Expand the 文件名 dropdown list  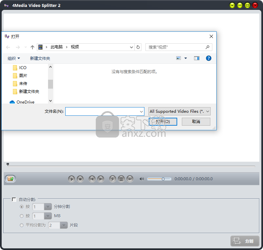tap(141, 111)
